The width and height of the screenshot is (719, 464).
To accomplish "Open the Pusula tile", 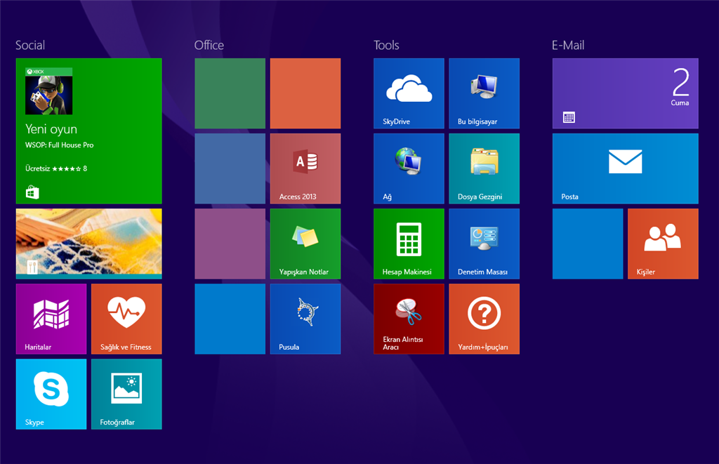I will (x=305, y=319).
